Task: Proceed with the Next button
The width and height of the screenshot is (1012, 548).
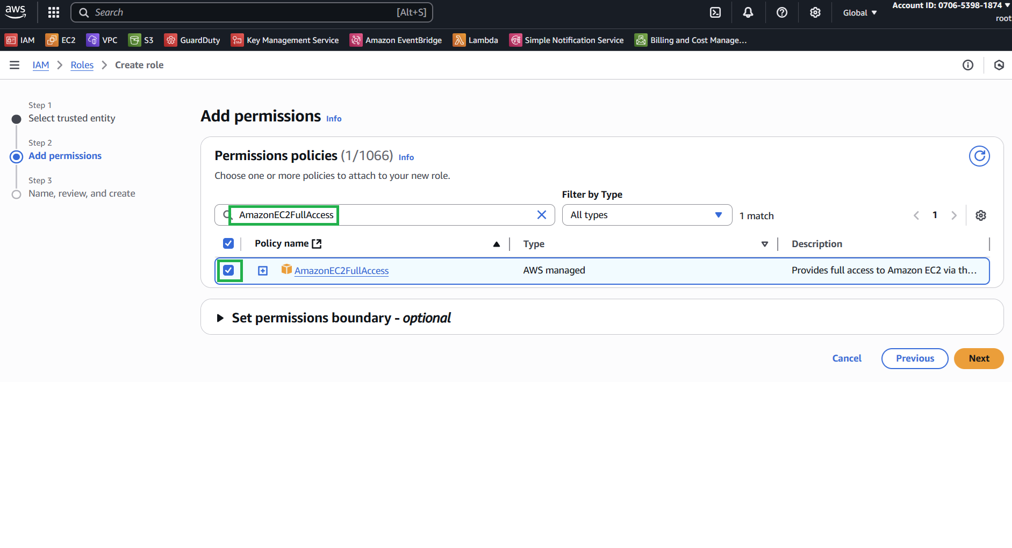Action: tap(979, 358)
